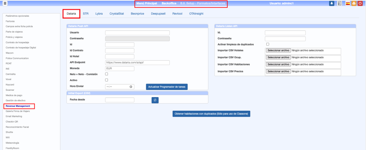Check Activar limpieza de duplicados
The height and width of the screenshot is (150, 366).
[268, 44]
